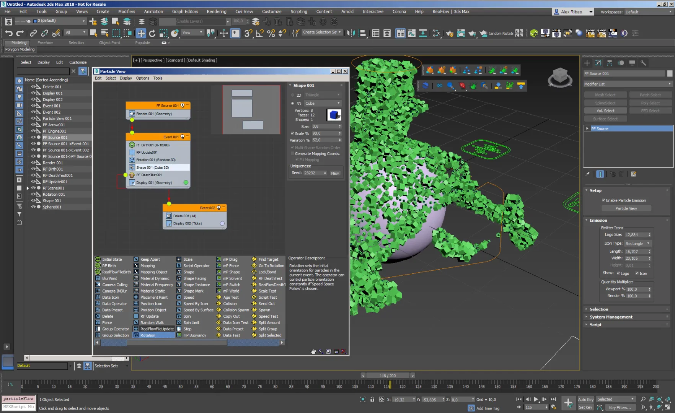Open the Utilities wrench panel tab
This screenshot has width=675, height=413.
[x=643, y=63]
